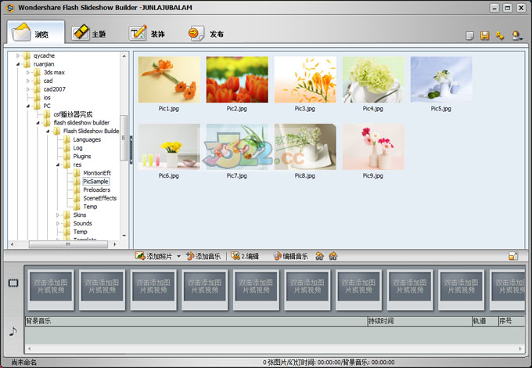Viewport: 532px width, 368px height.
Task: Expand the Skins folder node
Action: pos(58,215)
